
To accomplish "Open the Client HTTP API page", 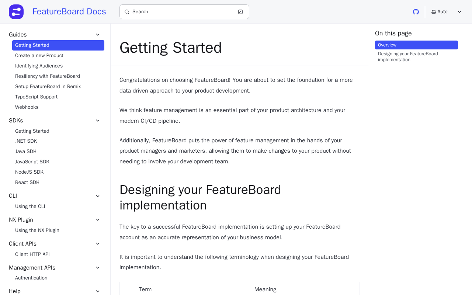I will pos(32,254).
